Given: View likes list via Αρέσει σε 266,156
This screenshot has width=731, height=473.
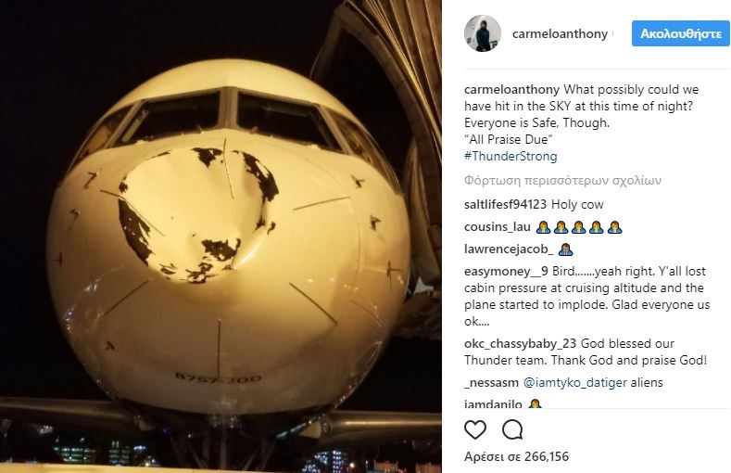Looking at the screenshot, I should point(516,456).
